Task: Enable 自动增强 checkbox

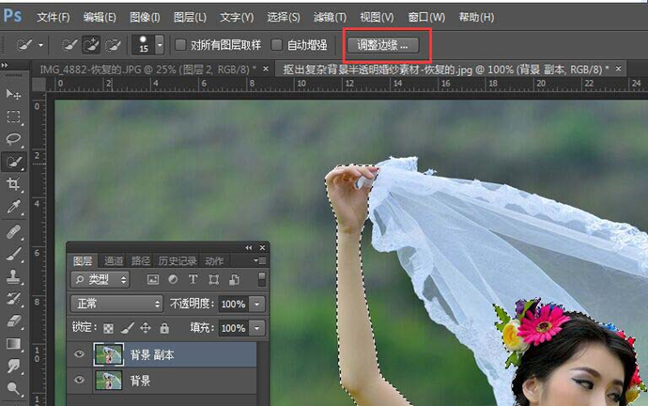Action: coord(276,45)
